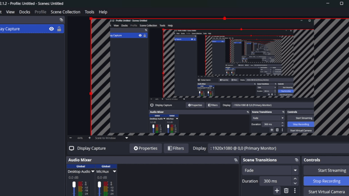Click the Filters button
Screen dimensions: 349x196
pos(176,148)
